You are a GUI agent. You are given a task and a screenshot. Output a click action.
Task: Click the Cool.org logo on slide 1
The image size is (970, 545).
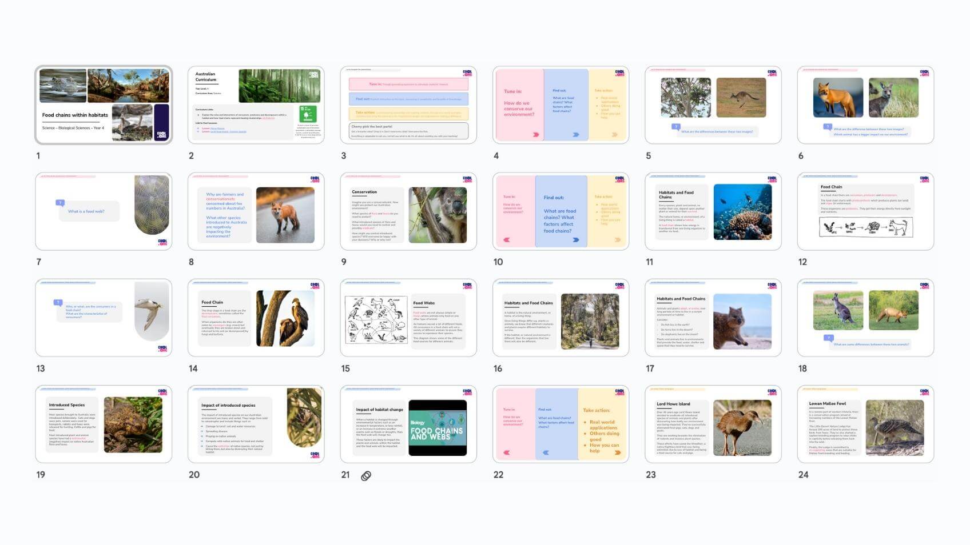(x=161, y=135)
